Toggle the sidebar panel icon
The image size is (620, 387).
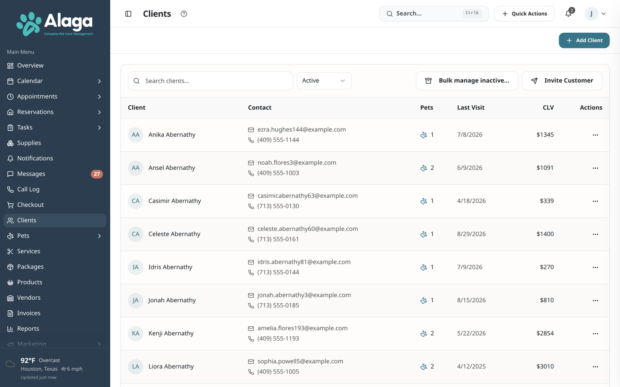[128, 14]
